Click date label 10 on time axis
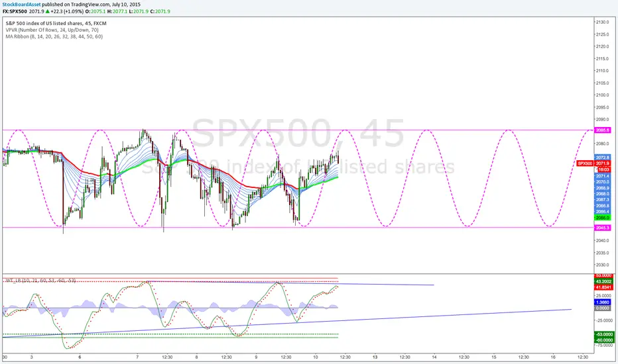Viewport: 618px width, 364px height. coord(316,357)
